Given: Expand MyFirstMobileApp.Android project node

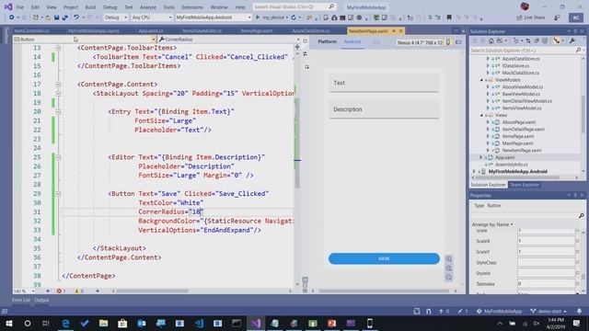Looking at the screenshot, I should click(474, 172).
